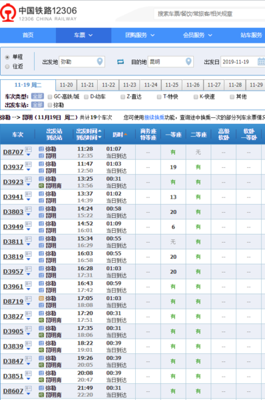Open the ID card icon for train D3957
Screen dimensions: 265x400
click(x=28, y=269)
